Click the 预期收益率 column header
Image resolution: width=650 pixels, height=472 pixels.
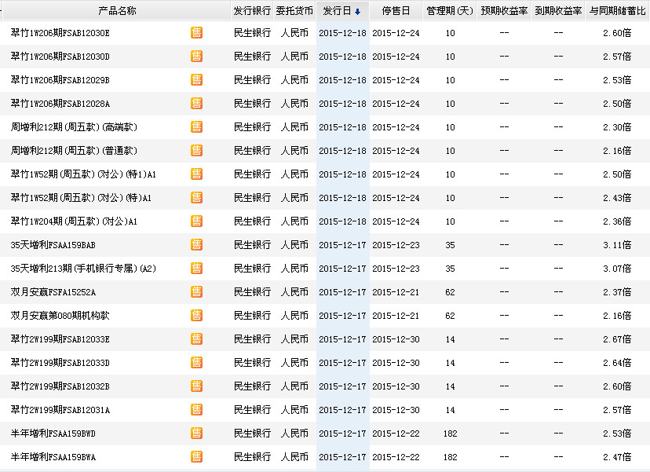(x=504, y=11)
